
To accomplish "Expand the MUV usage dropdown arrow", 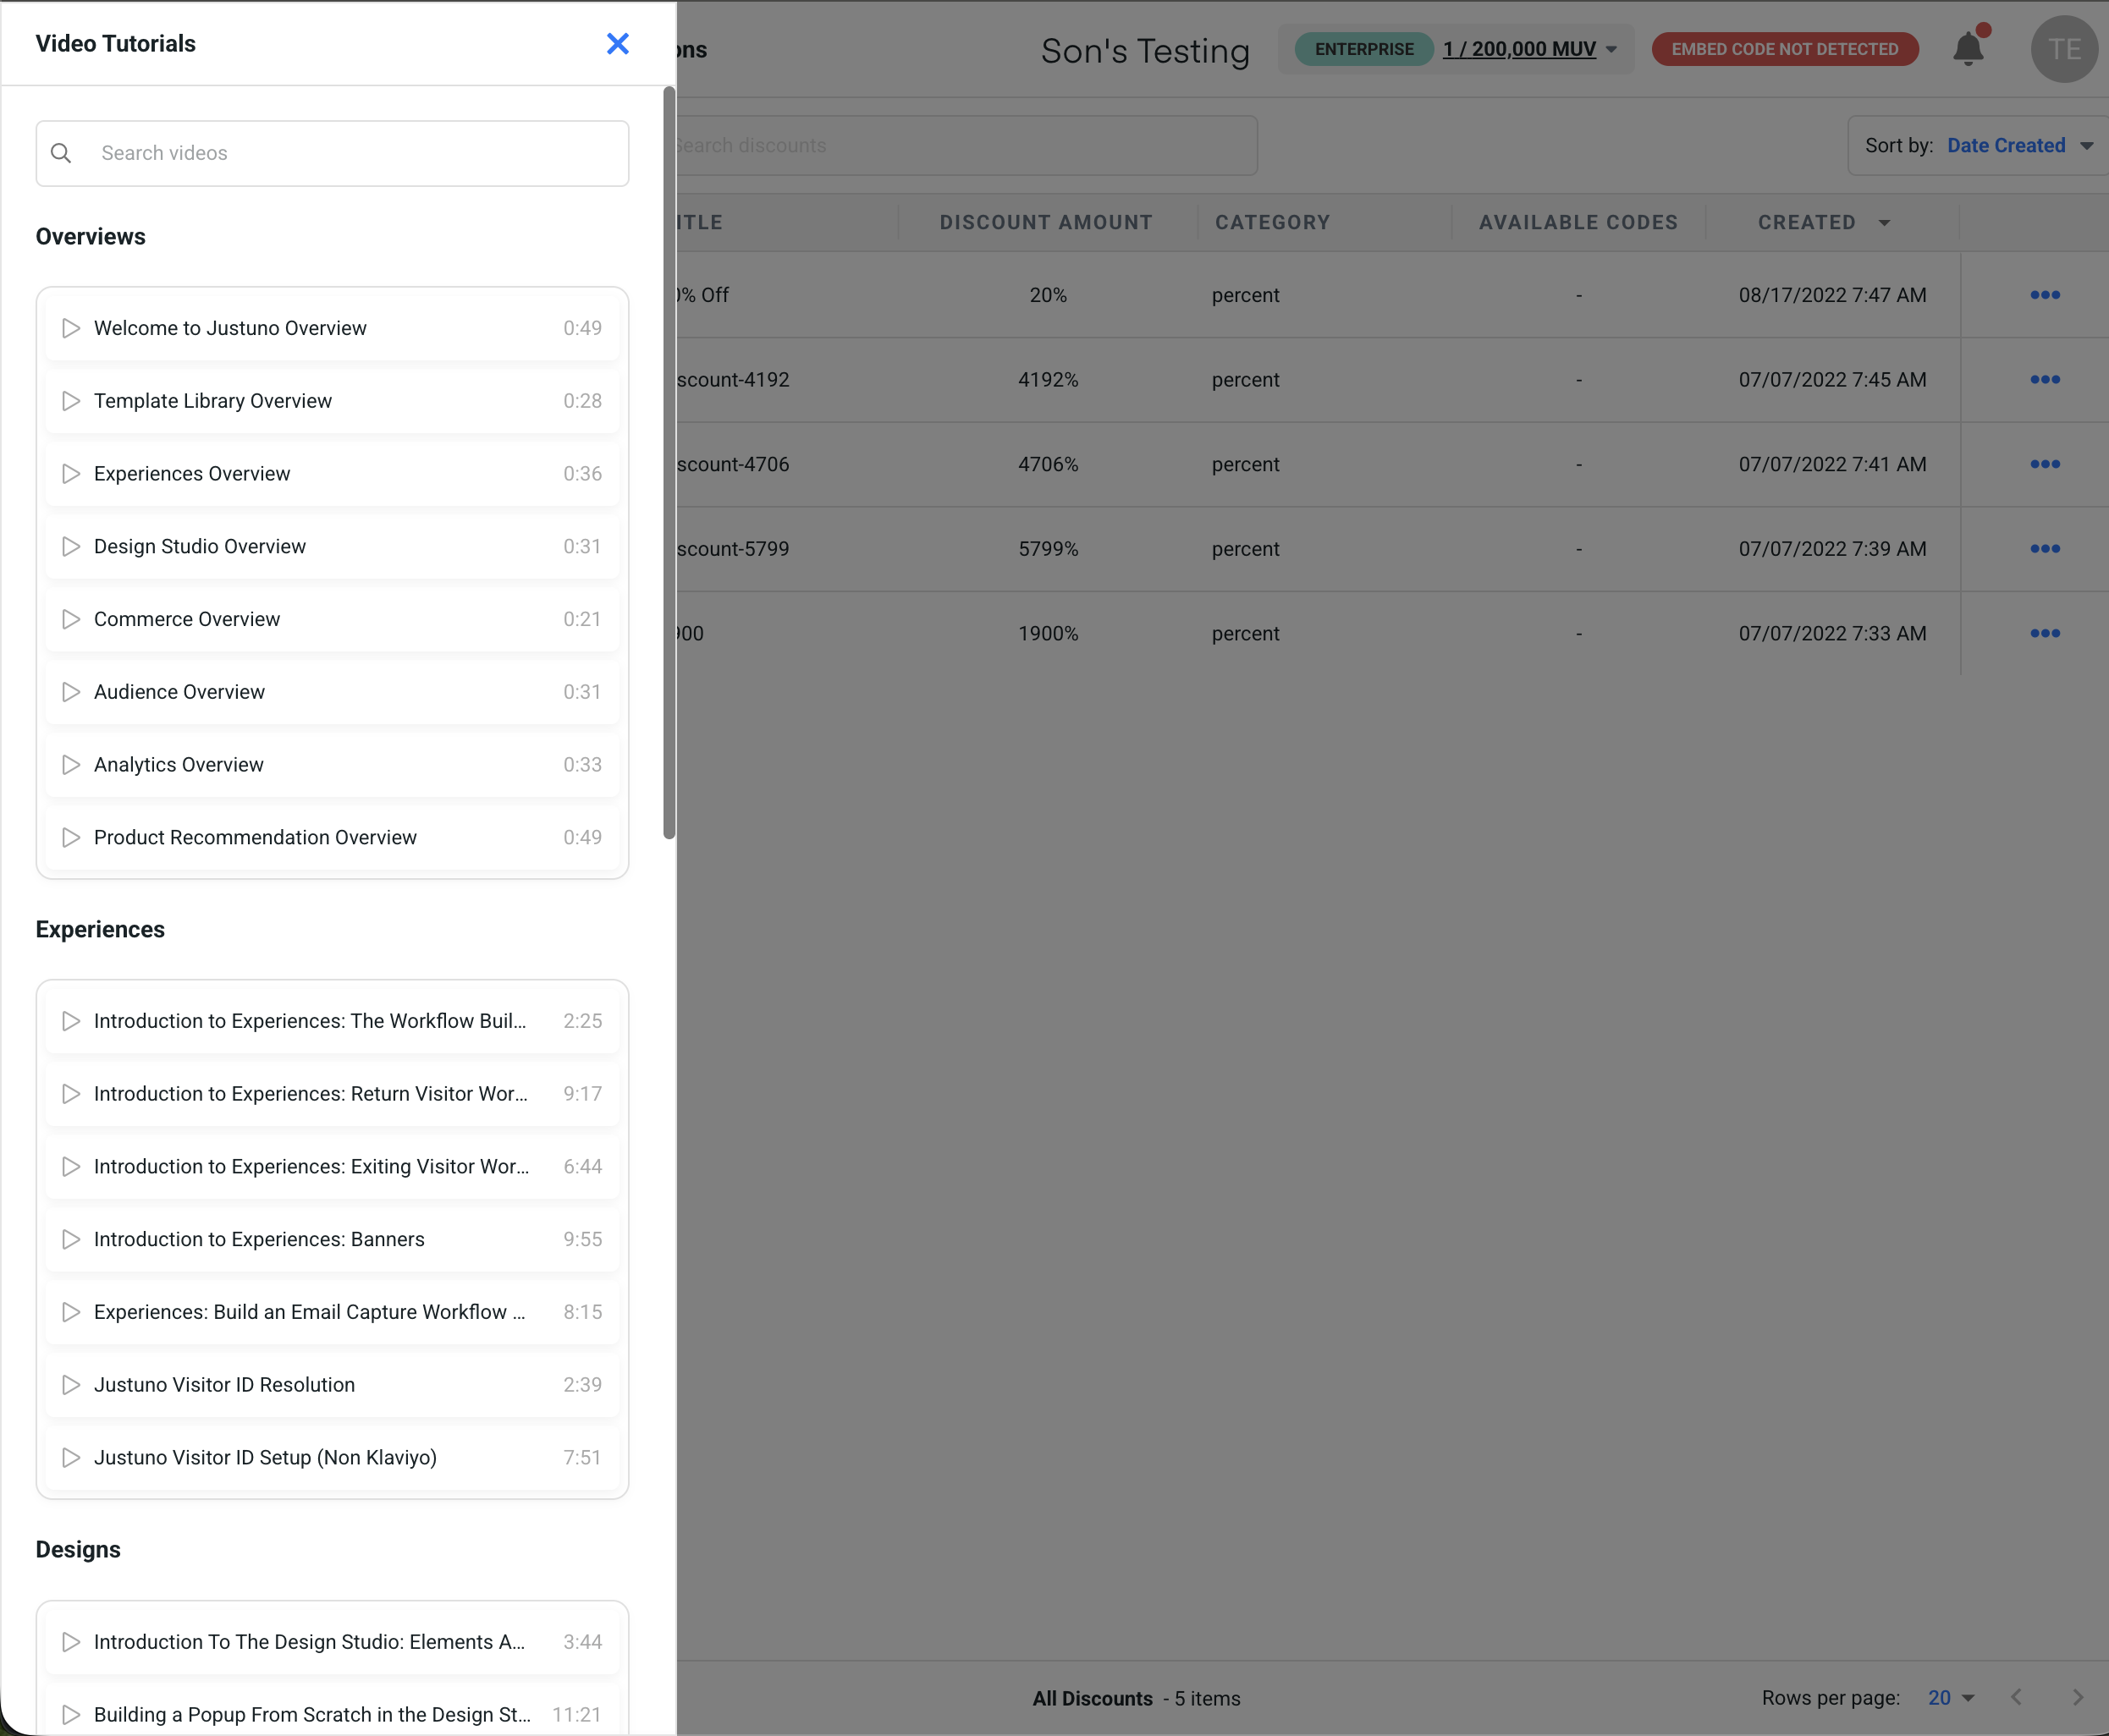I will (x=1611, y=49).
